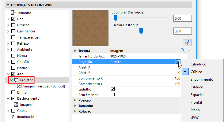
Task: Enable the Luminância channel checkbox
Action: coord(13,31)
